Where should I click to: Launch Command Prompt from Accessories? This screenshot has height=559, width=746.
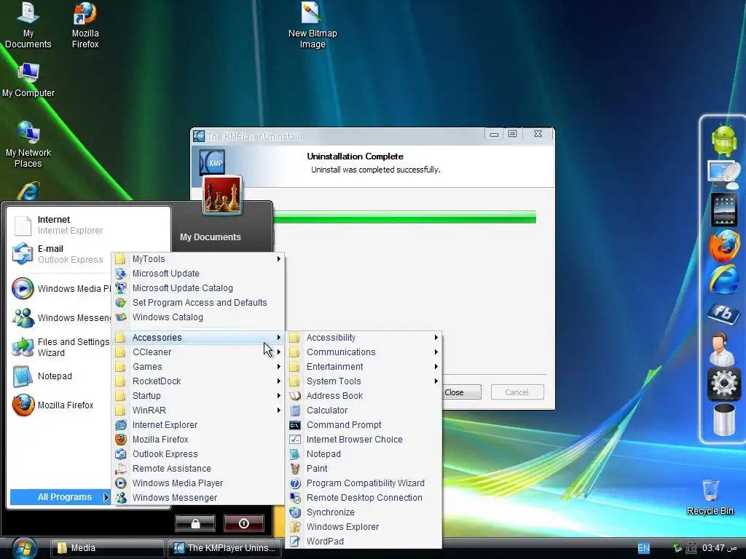click(x=364, y=425)
